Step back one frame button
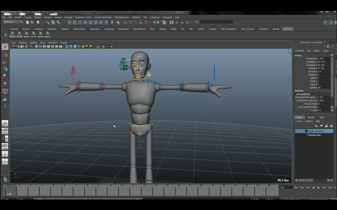This screenshot has height=210, width=337. coord(302,188)
